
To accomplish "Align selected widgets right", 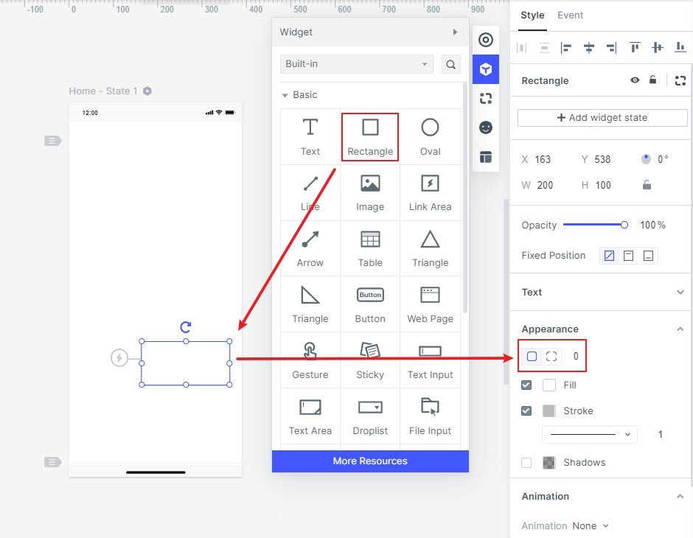I will tap(612, 47).
